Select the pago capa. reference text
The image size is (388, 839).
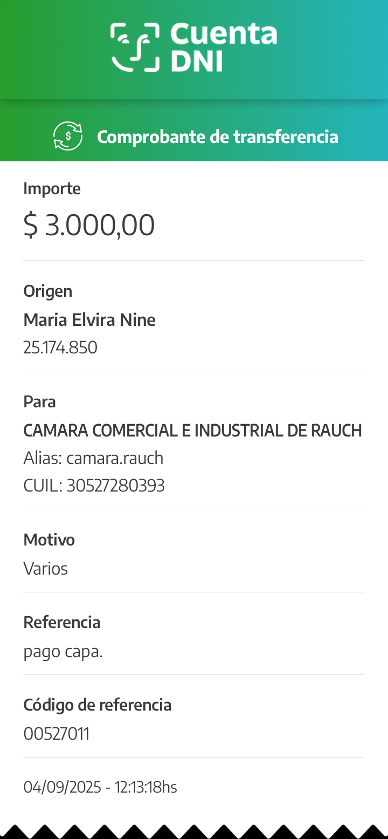click(x=63, y=652)
